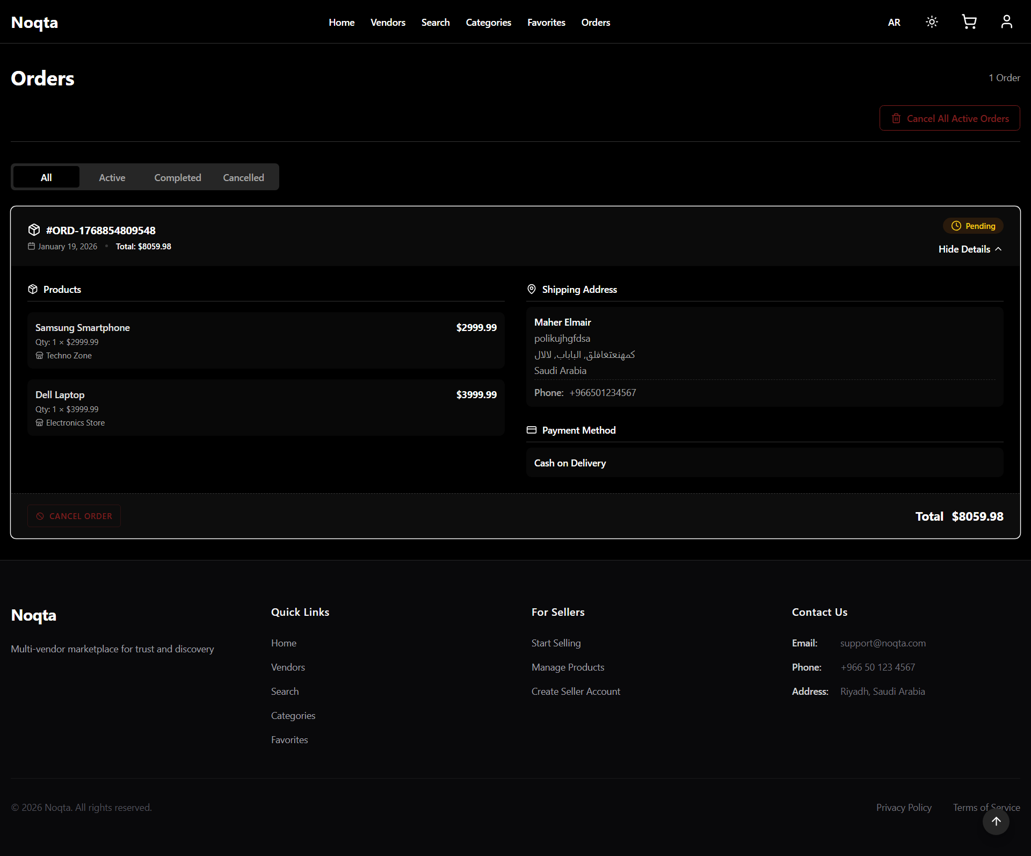Open footer Categories quick link

(x=293, y=716)
